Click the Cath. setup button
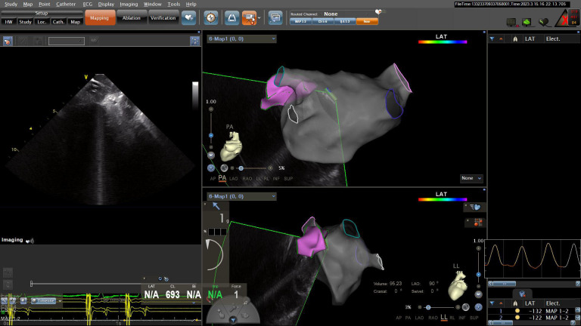Screen dimensions: 581x326 pyautogui.click(x=58, y=22)
